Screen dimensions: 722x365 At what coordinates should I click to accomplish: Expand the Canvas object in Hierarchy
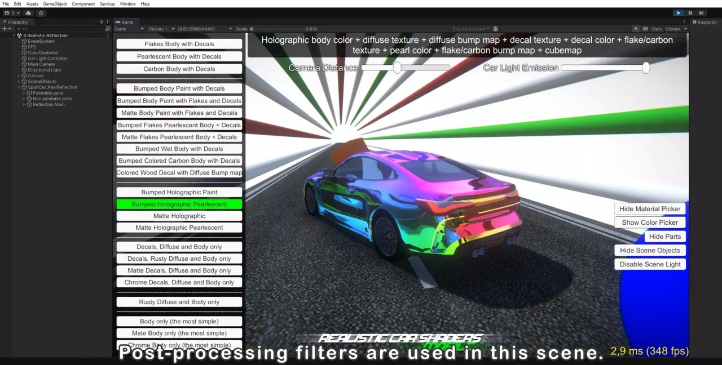click(20, 75)
